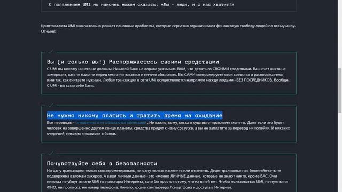
Task: Click the word 'Отныне:' above the cards
Action: 49,31
